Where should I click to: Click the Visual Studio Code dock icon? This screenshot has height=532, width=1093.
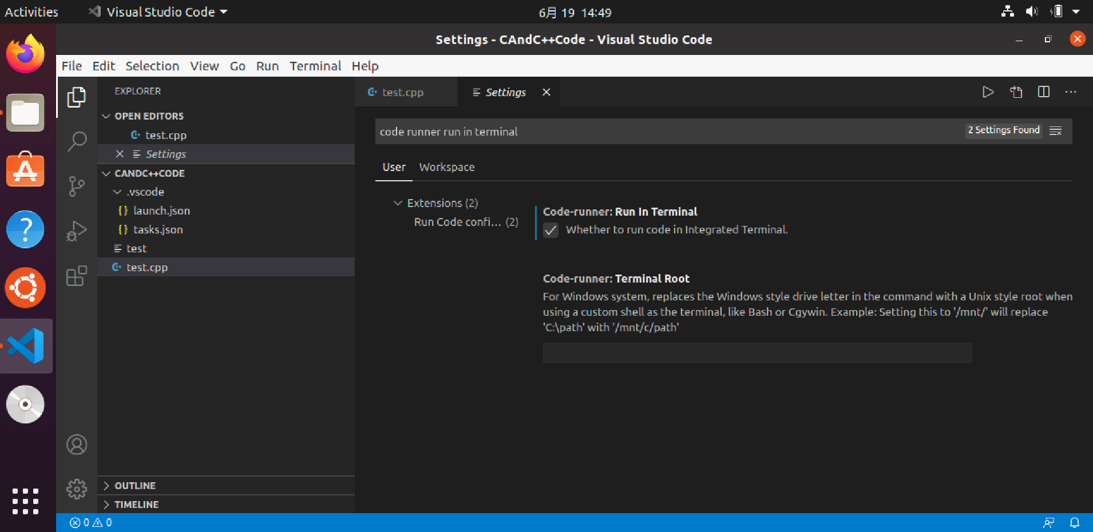coord(26,346)
